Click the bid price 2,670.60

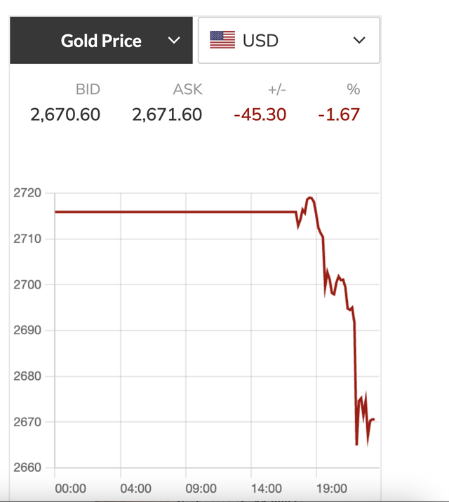[x=65, y=114]
